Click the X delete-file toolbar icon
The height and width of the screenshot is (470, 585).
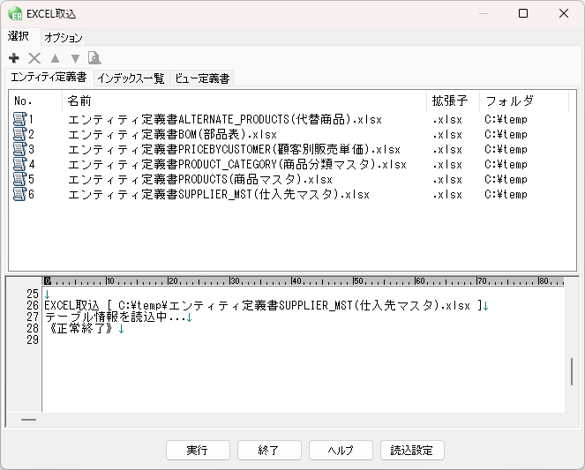(34, 58)
